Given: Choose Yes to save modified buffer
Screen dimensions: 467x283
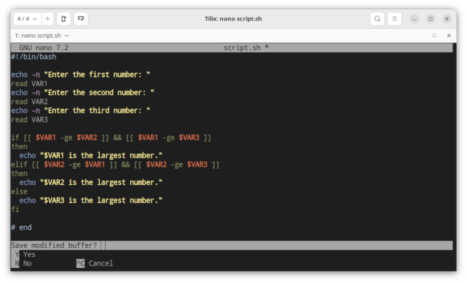Looking at the screenshot, I should coord(29,254).
